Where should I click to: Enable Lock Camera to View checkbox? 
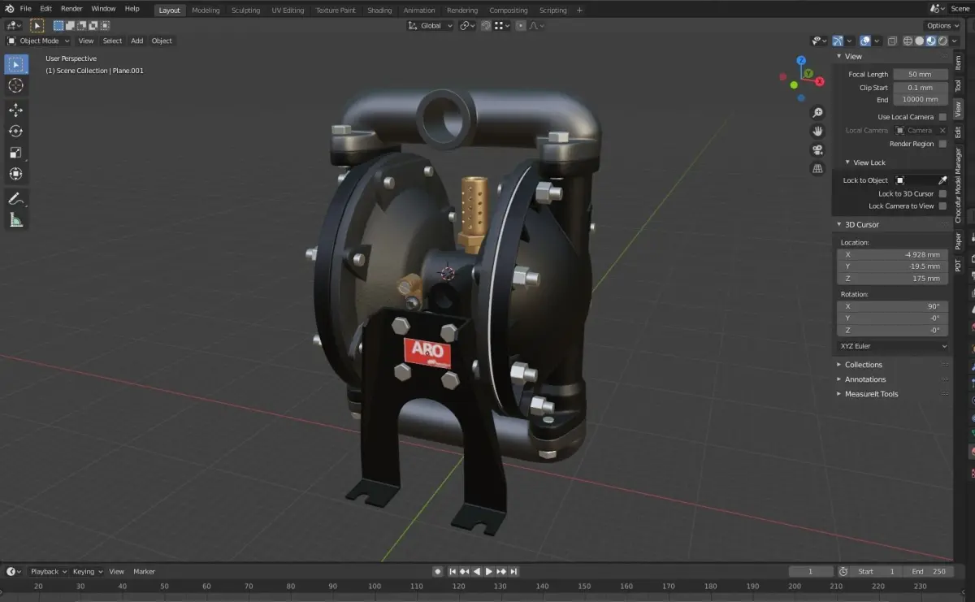pos(942,206)
